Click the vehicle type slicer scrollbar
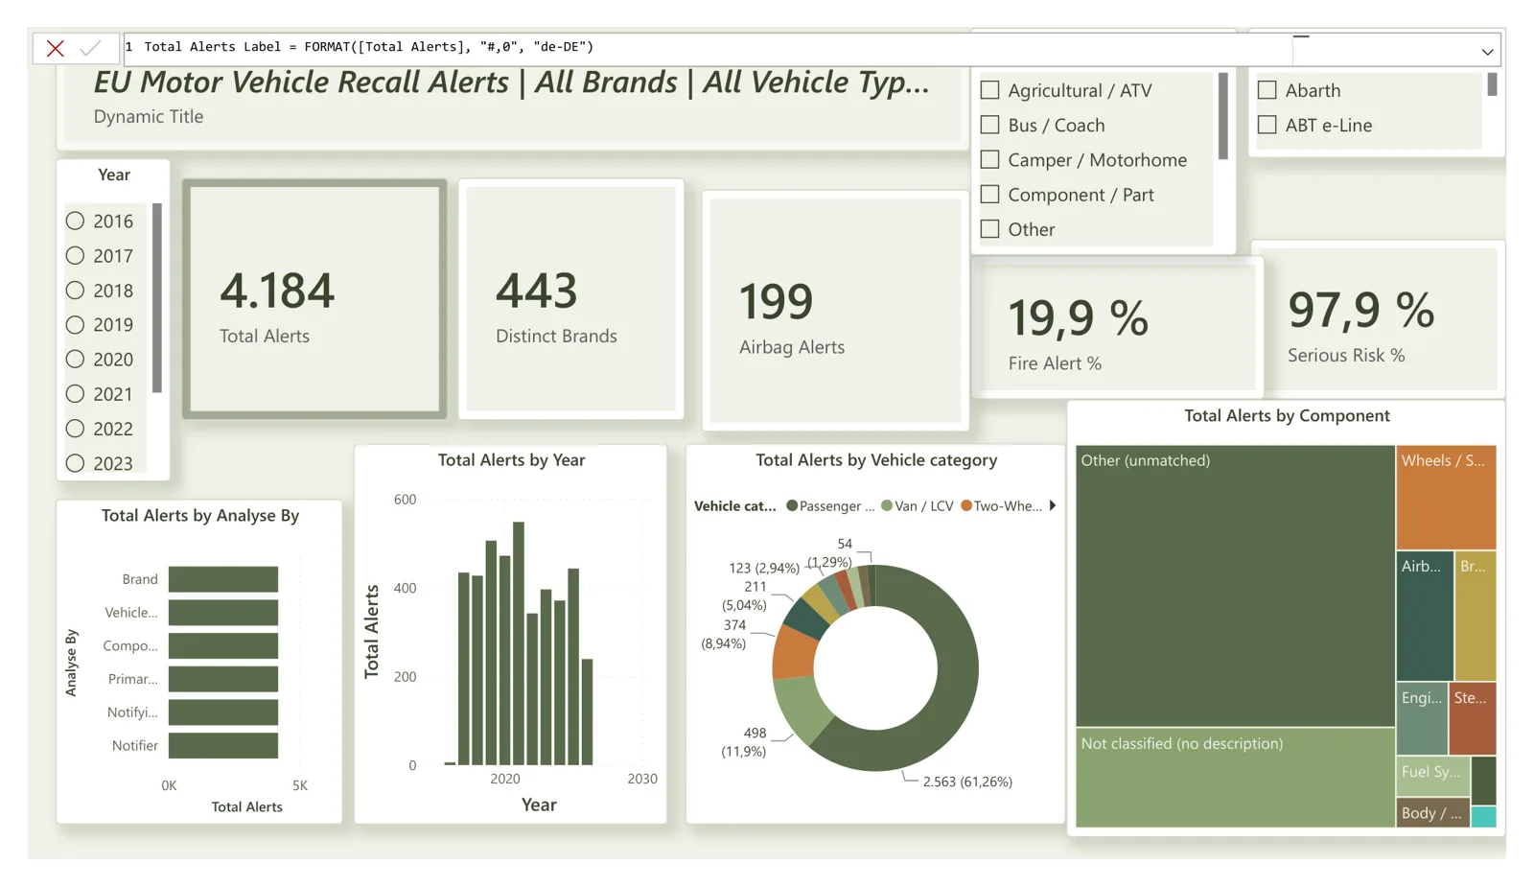The height and width of the screenshot is (887, 1534). coord(1223,116)
